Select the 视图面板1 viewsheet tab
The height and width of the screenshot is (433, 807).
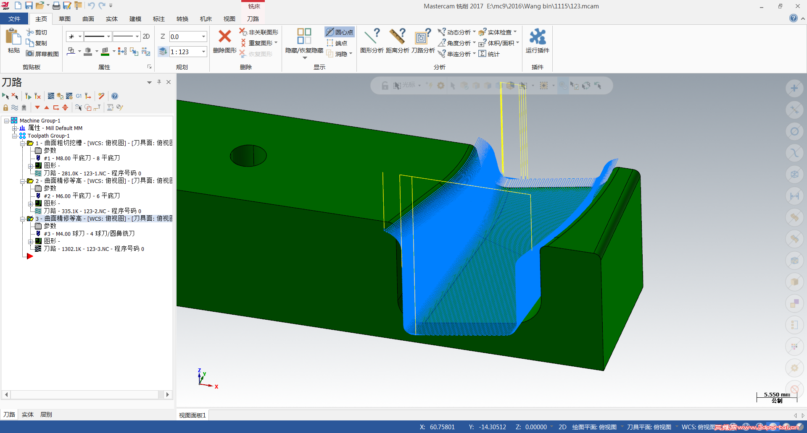[193, 415]
